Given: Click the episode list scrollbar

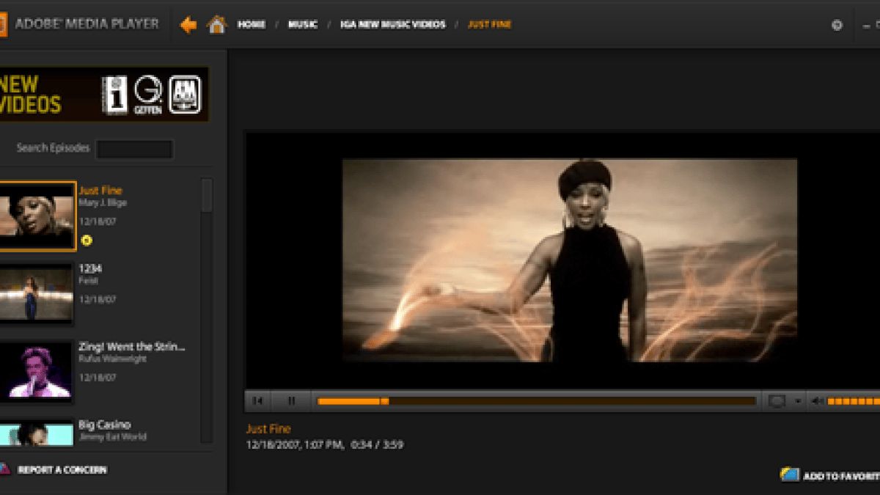Looking at the screenshot, I should [x=207, y=310].
